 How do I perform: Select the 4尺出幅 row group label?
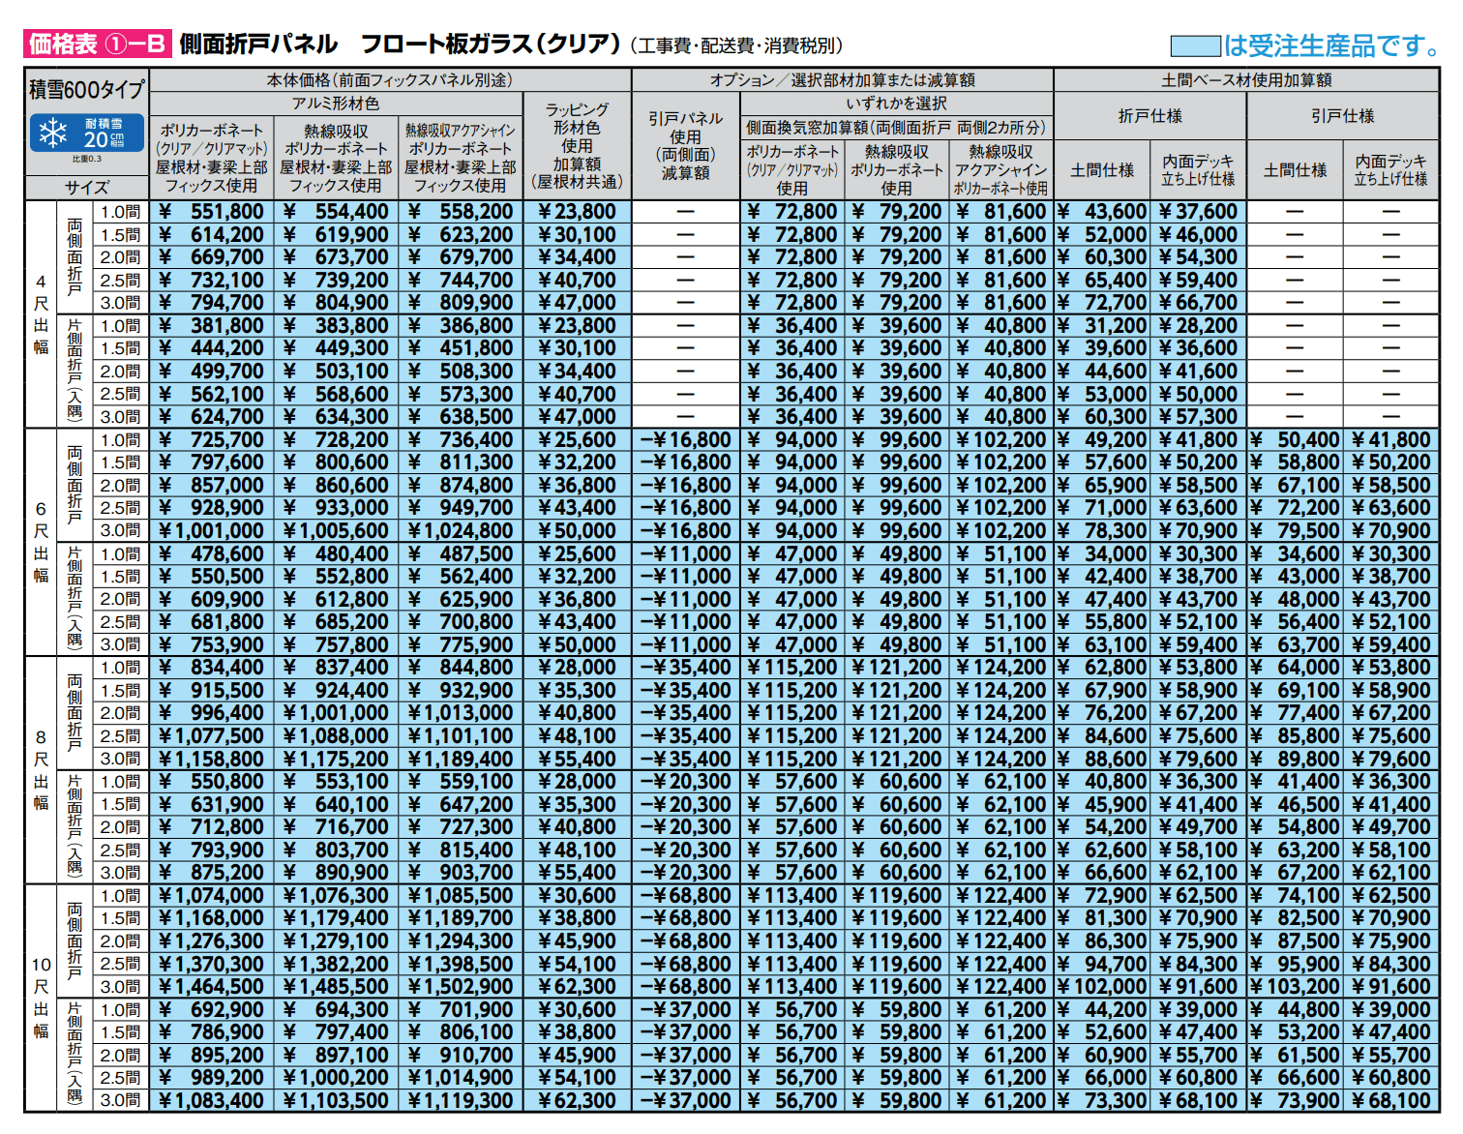pos(41,313)
